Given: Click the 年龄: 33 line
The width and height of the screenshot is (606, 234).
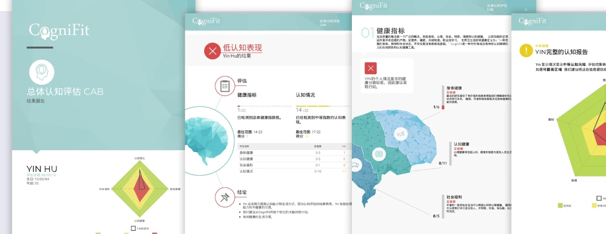Looking at the screenshot, I should click(x=32, y=184).
